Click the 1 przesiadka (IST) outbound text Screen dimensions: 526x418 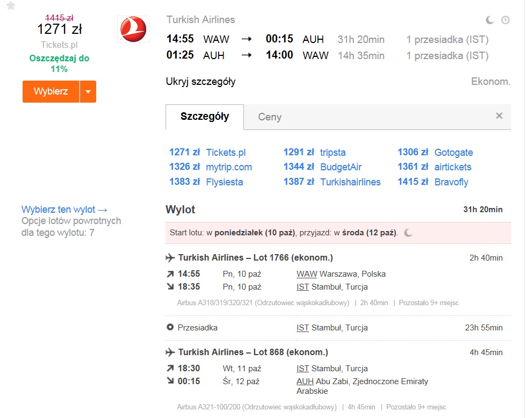click(x=447, y=40)
